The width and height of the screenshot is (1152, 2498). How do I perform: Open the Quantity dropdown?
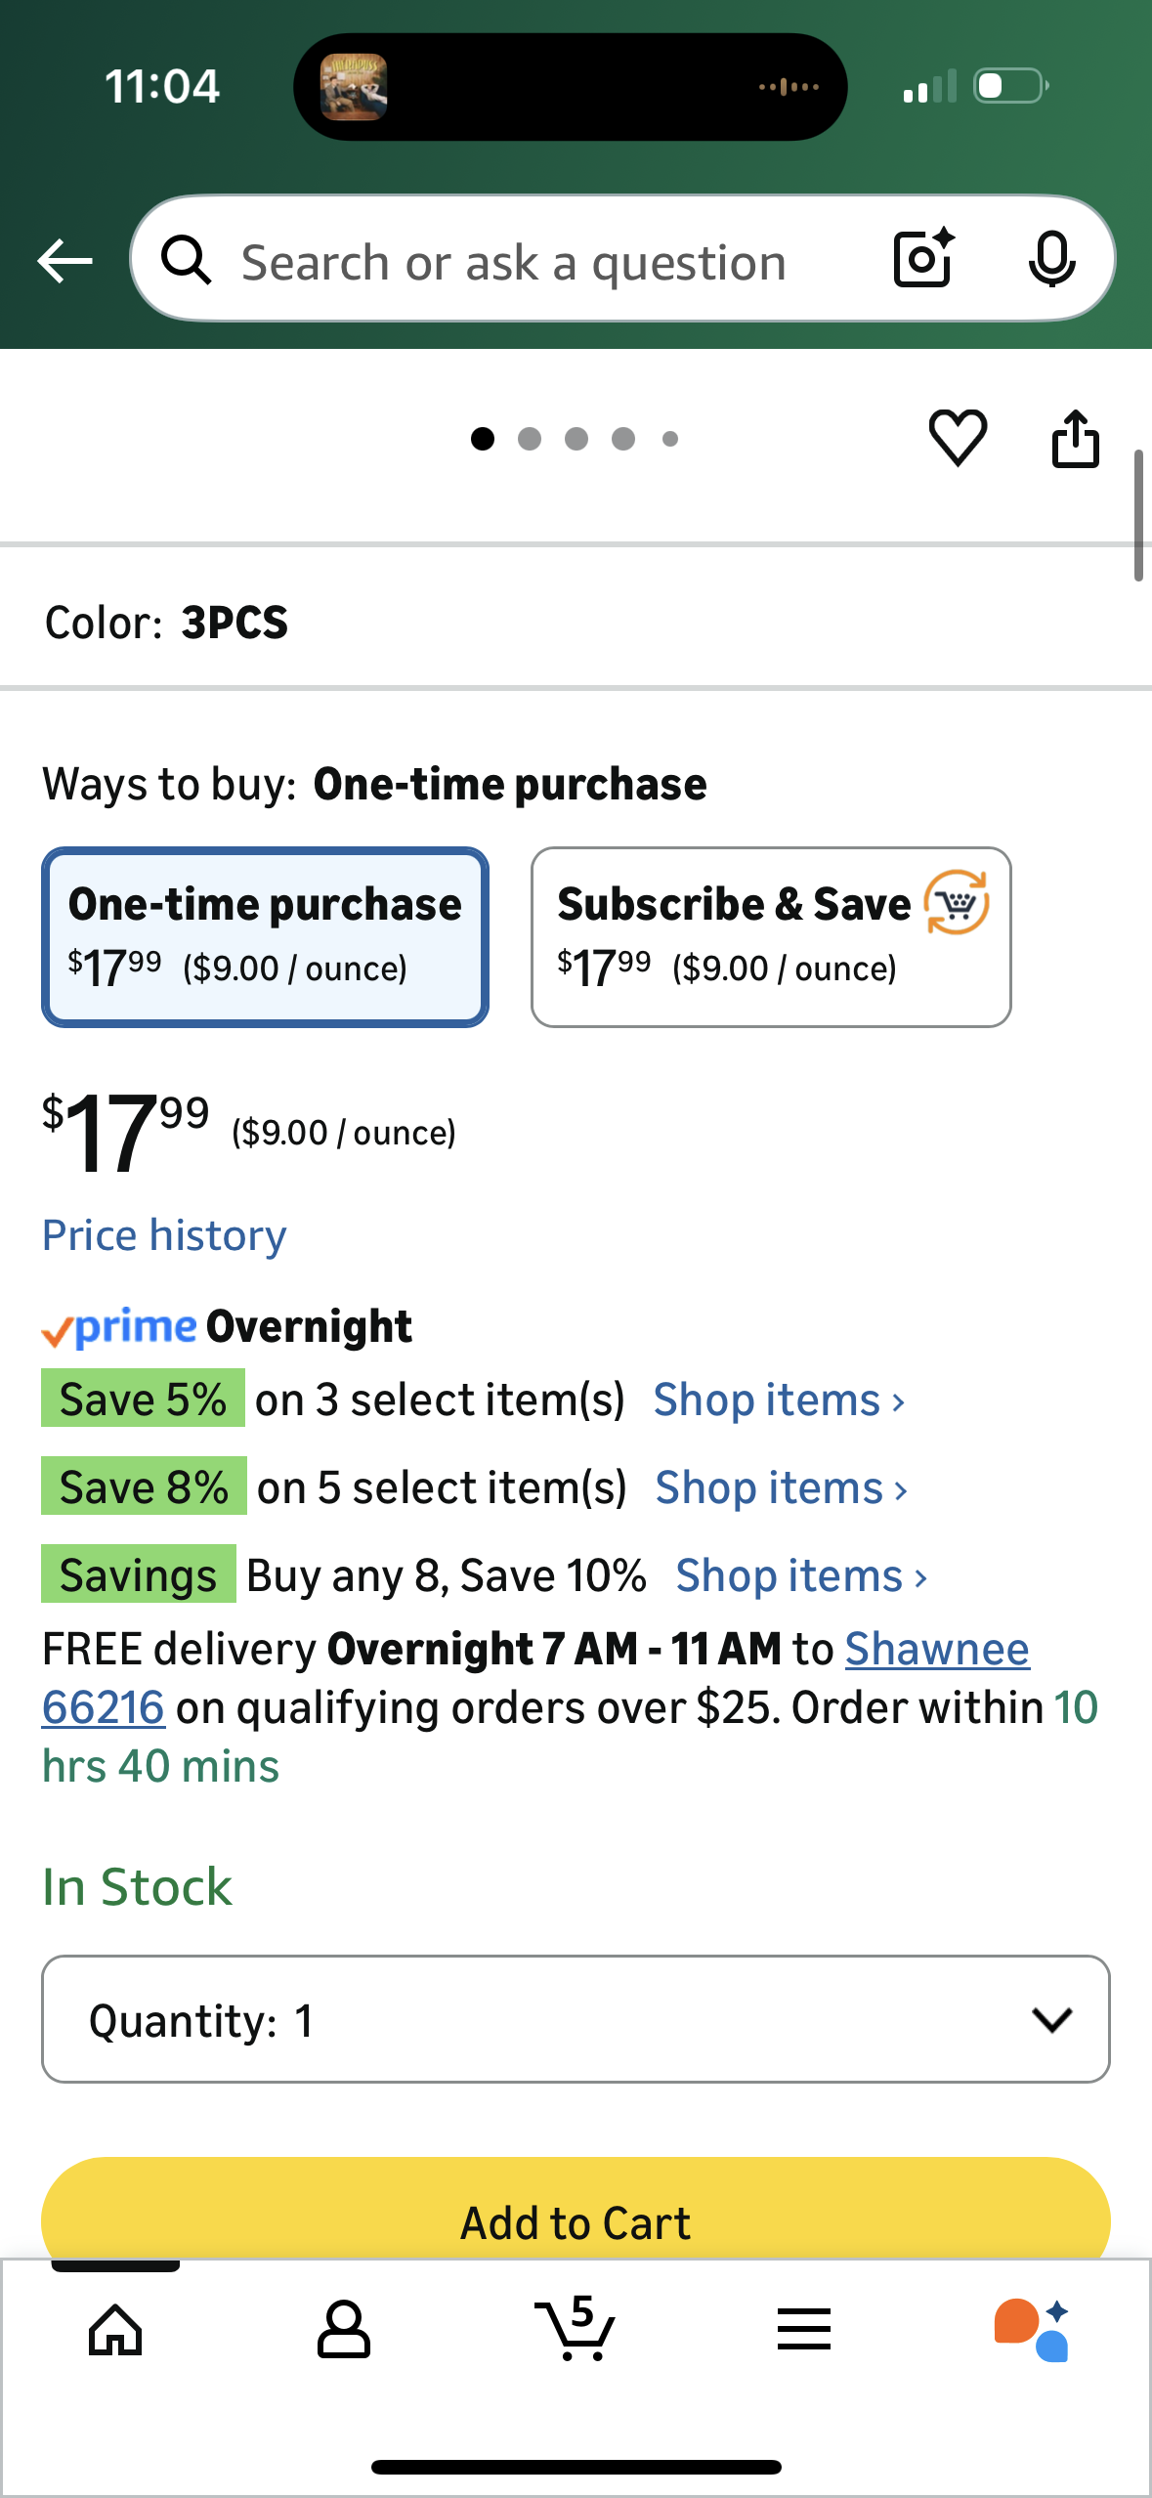[x=576, y=2019]
